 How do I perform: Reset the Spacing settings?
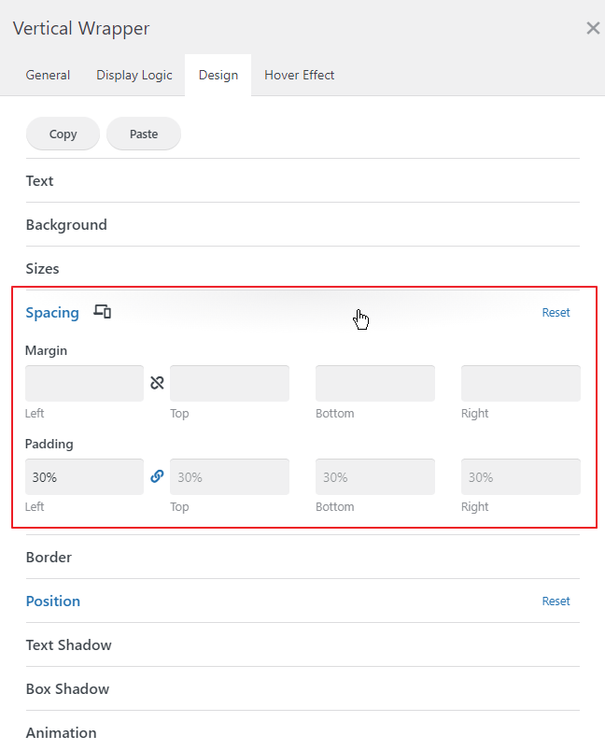coord(556,312)
